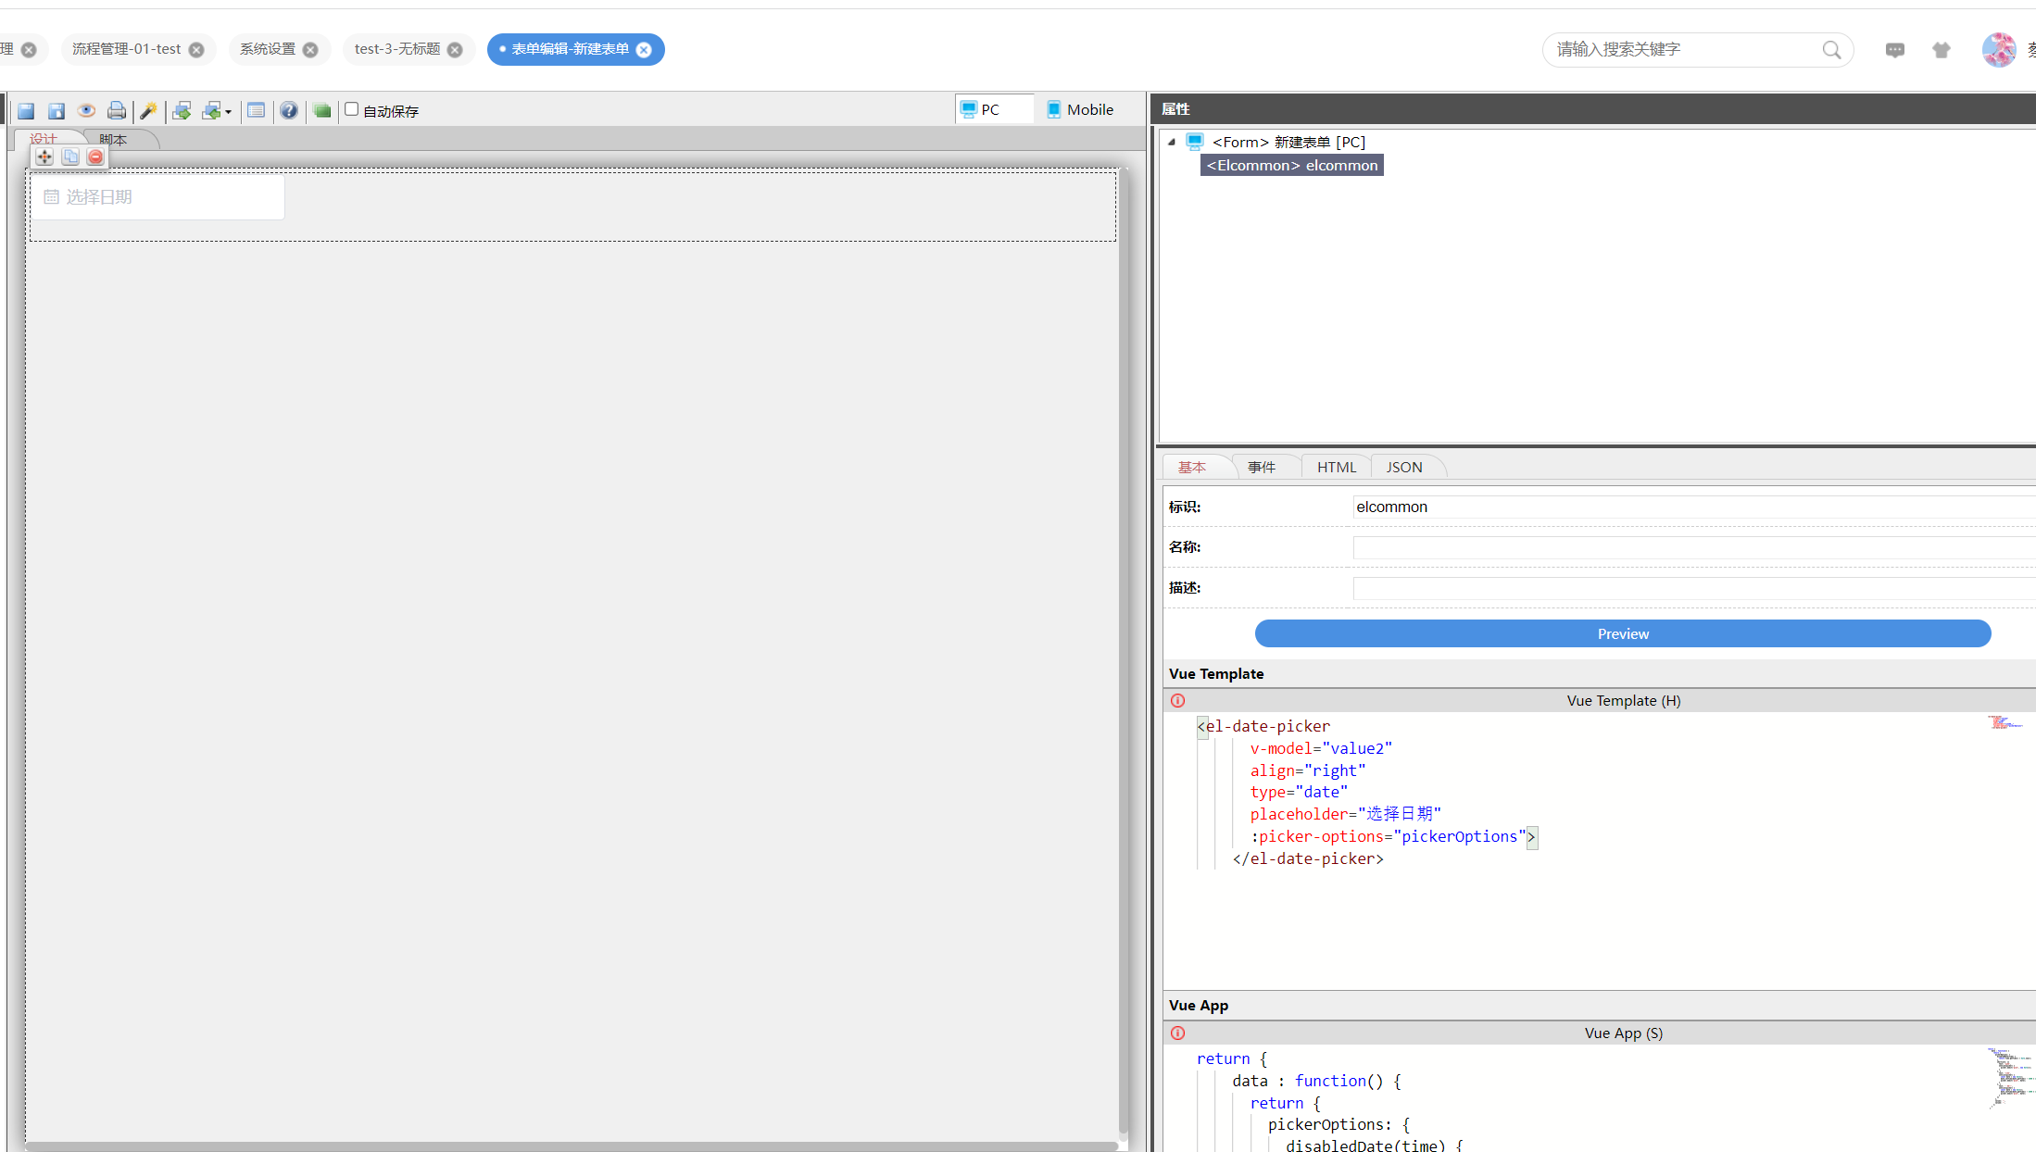Click the red delete component icon
2036x1152 pixels.
tap(95, 157)
